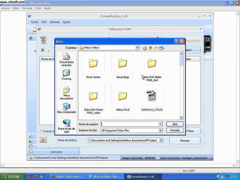The width and height of the screenshot is (240, 180).
Task: Click the Cancelar button
Action: coord(175,130)
